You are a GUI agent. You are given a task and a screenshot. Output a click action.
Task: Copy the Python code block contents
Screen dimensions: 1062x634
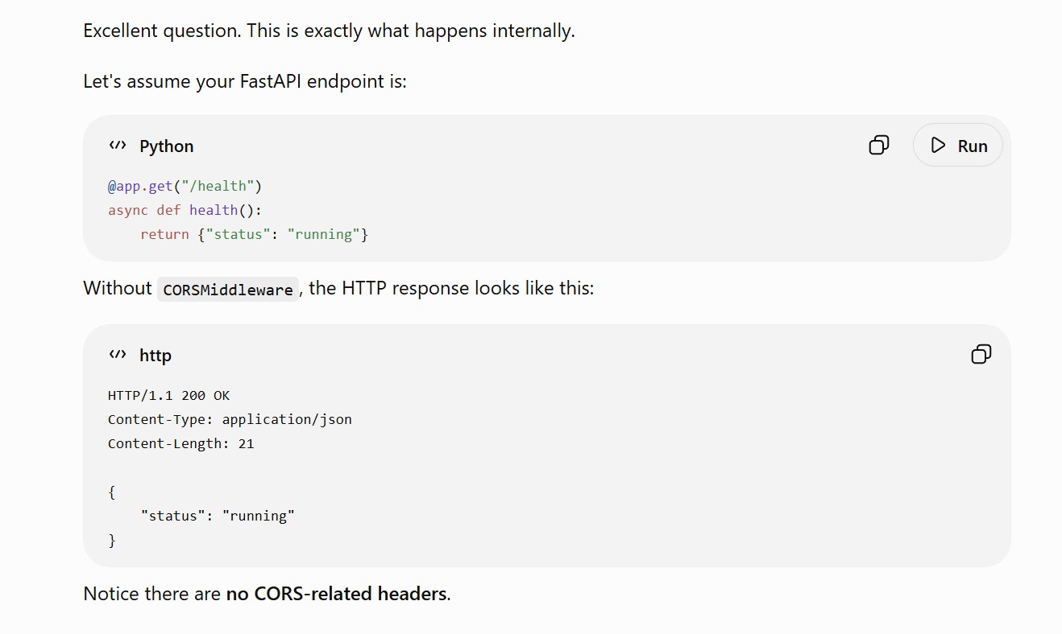[x=878, y=146]
